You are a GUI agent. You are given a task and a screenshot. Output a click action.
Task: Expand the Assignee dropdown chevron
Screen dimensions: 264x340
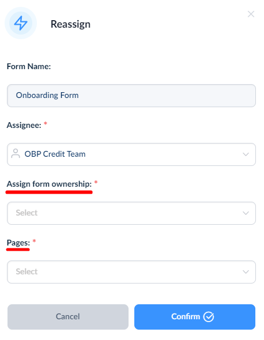pyautogui.click(x=246, y=154)
